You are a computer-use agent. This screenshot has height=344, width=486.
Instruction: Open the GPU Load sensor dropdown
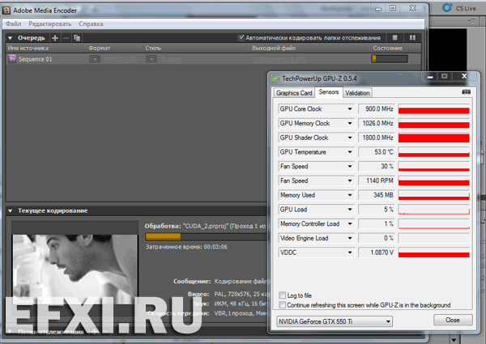point(350,210)
